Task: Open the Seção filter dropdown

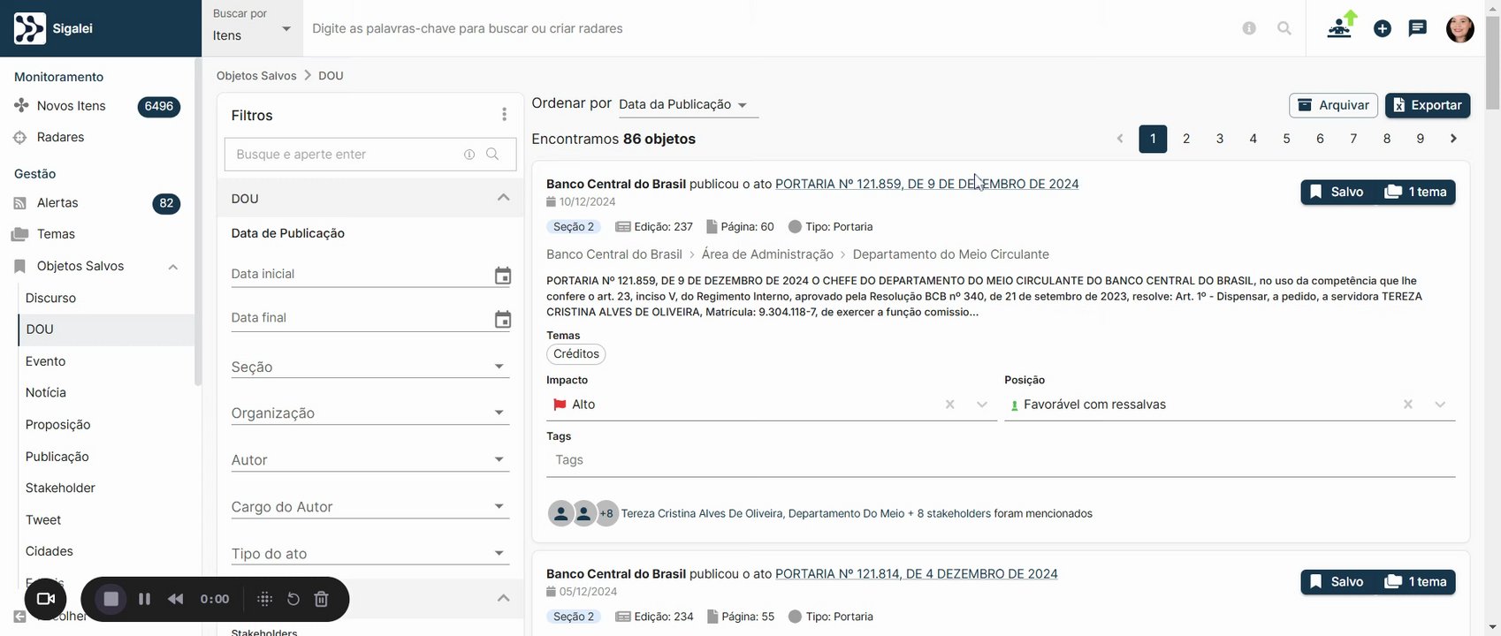Action: pyautogui.click(x=370, y=367)
